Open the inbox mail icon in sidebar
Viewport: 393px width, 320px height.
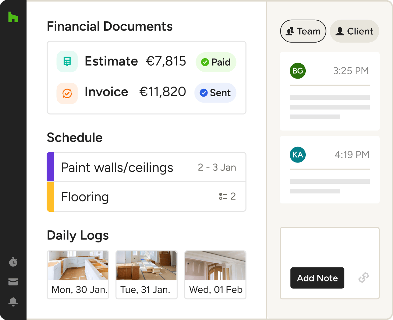13,282
